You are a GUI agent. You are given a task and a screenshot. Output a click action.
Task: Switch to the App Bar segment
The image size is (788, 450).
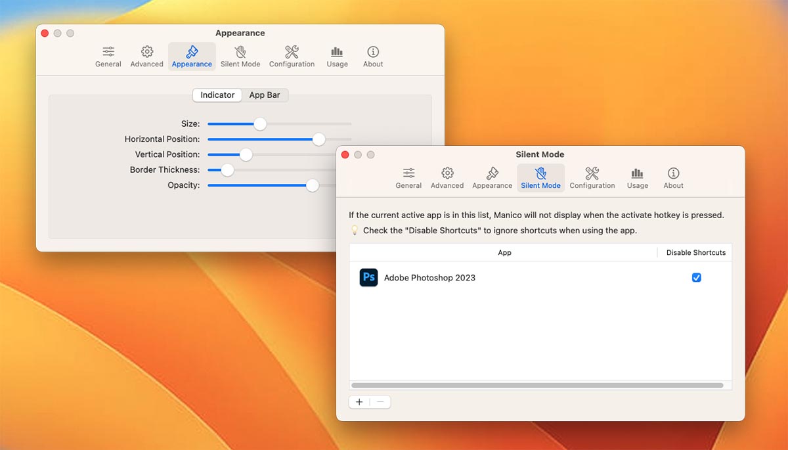pyautogui.click(x=265, y=95)
